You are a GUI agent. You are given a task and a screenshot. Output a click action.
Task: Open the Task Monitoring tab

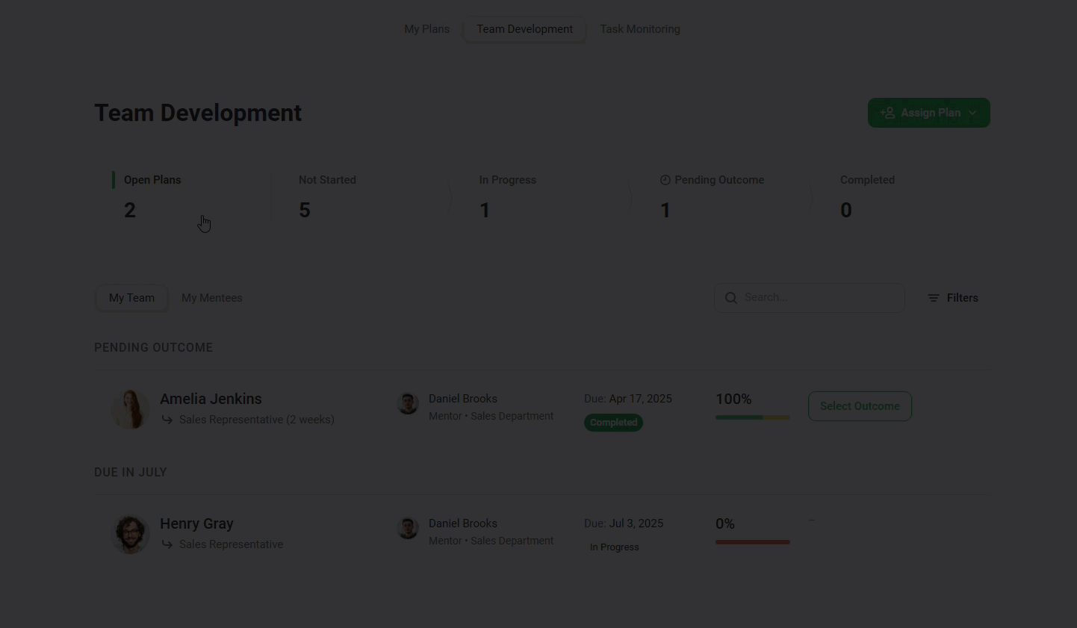(640, 29)
